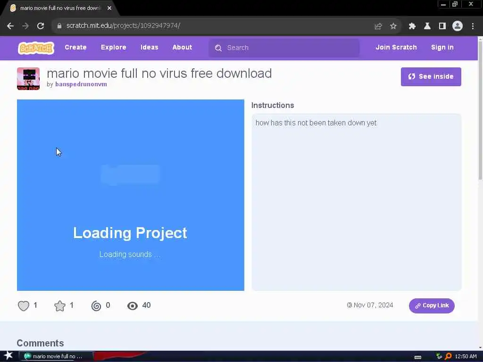Click the mario movie taskbar window button
Viewport: 483px width, 362px height.
56,356
